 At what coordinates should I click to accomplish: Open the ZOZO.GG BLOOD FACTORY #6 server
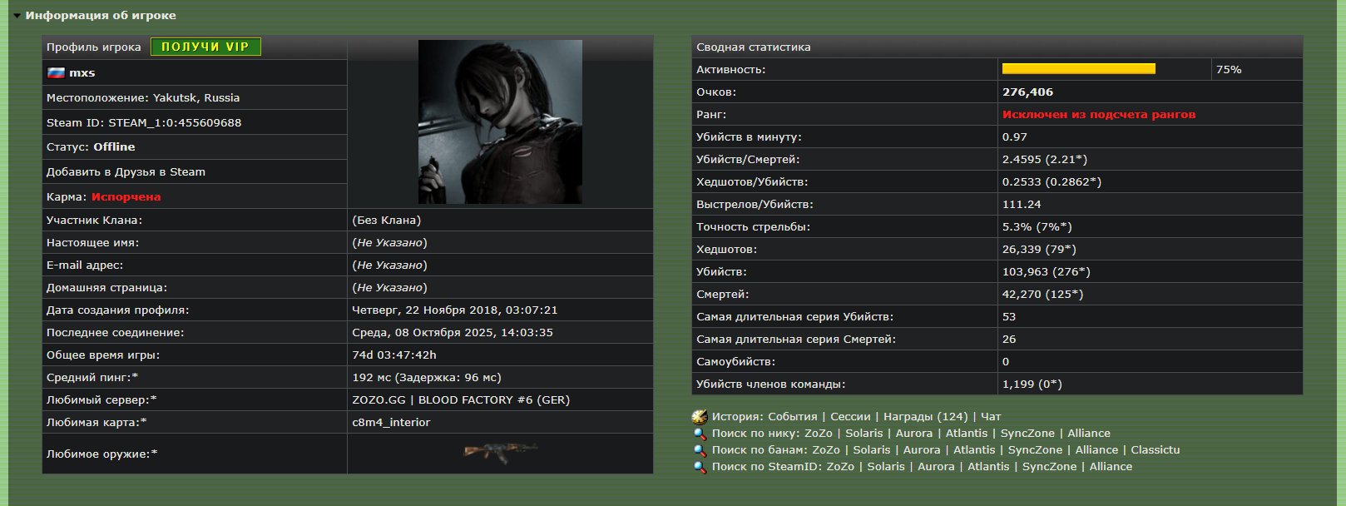[461, 400]
